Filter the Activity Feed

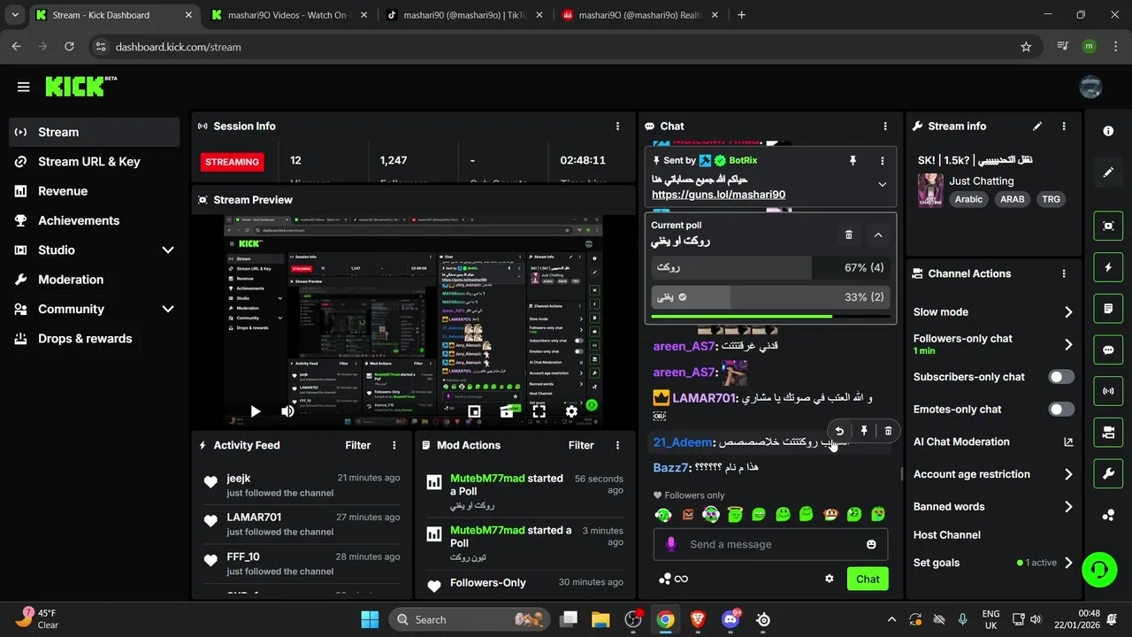(x=358, y=445)
